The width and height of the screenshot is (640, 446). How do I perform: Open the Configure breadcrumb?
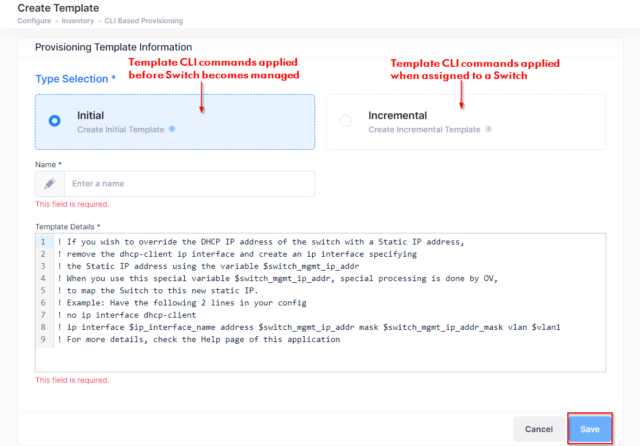click(x=34, y=21)
